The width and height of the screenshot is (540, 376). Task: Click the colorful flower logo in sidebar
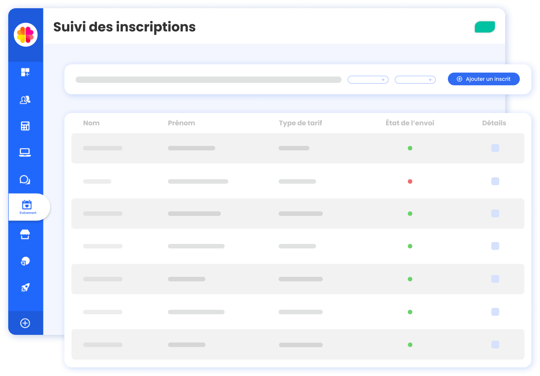(x=25, y=35)
